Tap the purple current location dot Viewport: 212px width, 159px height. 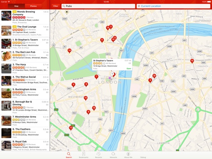(x=110, y=78)
